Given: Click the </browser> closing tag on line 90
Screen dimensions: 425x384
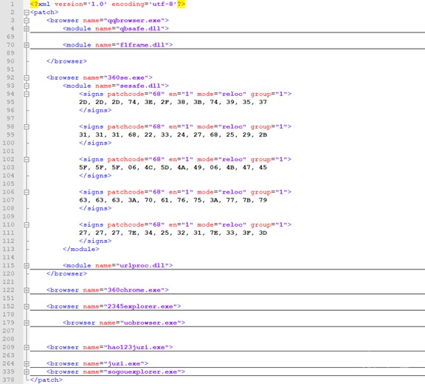Looking at the screenshot, I should coord(66,61).
